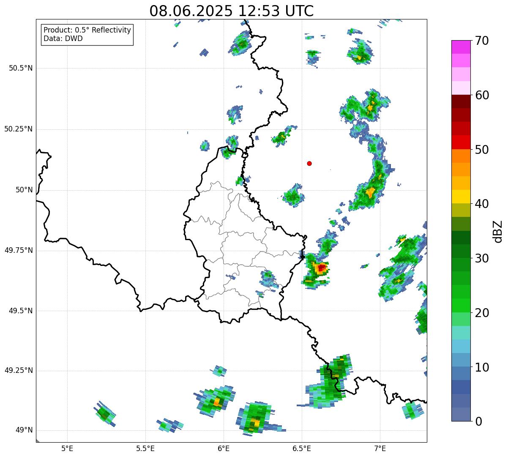
Task: Click the 7°E longitude label
Action: pos(380,448)
